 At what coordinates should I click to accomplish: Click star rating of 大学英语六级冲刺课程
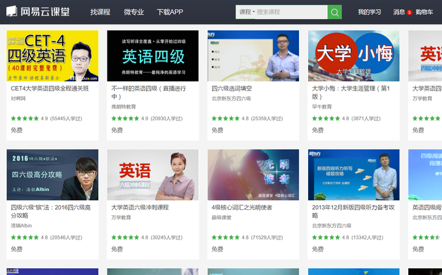125,237
